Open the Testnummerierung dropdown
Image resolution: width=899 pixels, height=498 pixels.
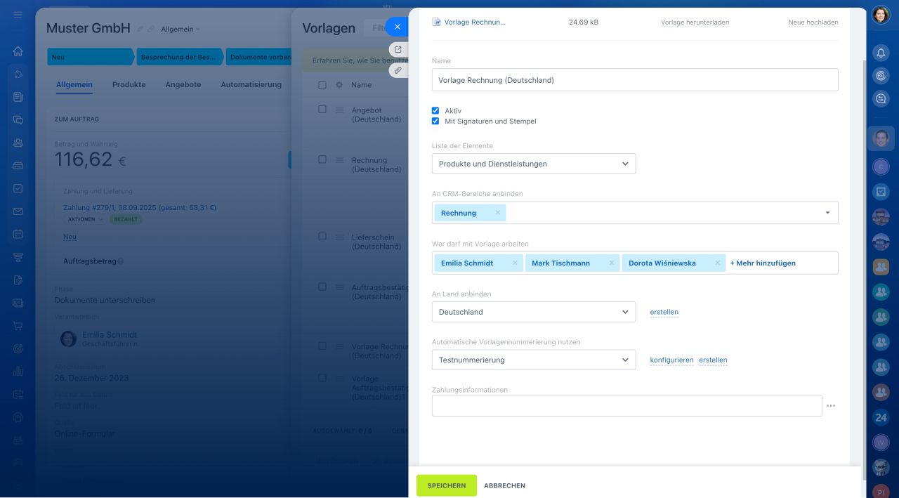click(x=534, y=360)
